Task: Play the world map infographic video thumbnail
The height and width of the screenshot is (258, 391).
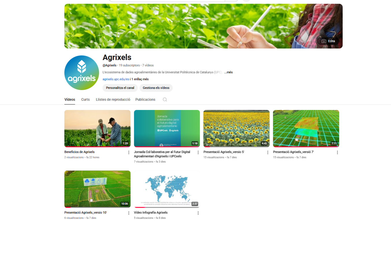Action: [167, 189]
